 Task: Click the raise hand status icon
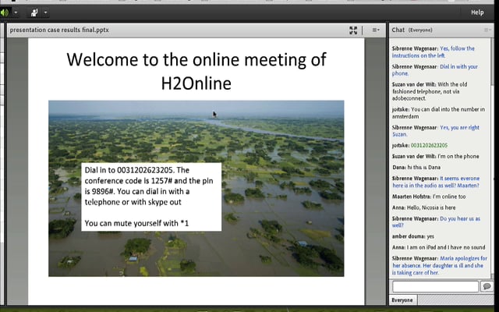point(34,12)
